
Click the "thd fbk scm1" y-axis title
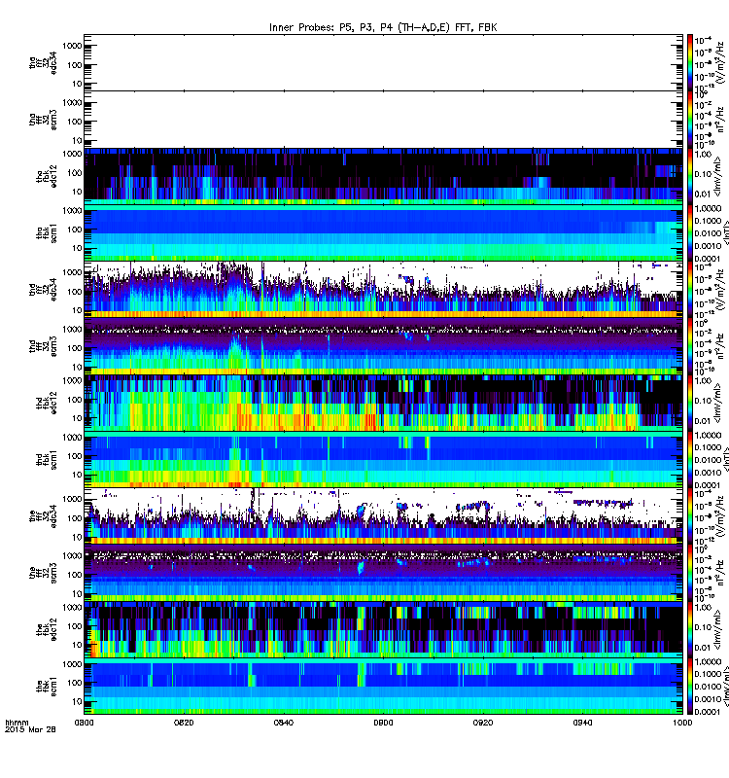(47, 459)
